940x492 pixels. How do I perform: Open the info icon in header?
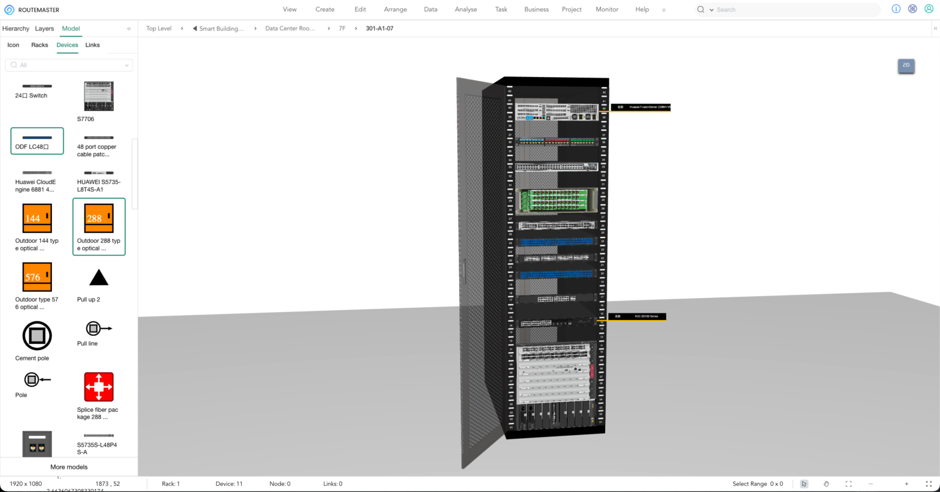pos(896,9)
